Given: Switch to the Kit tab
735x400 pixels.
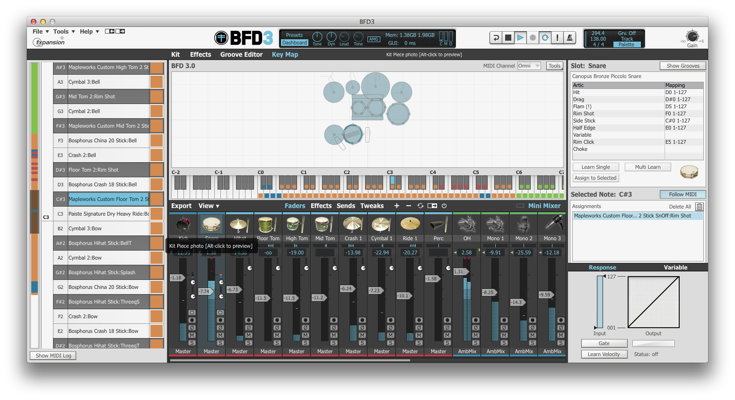Looking at the screenshot, I should [x=175, y=54].
